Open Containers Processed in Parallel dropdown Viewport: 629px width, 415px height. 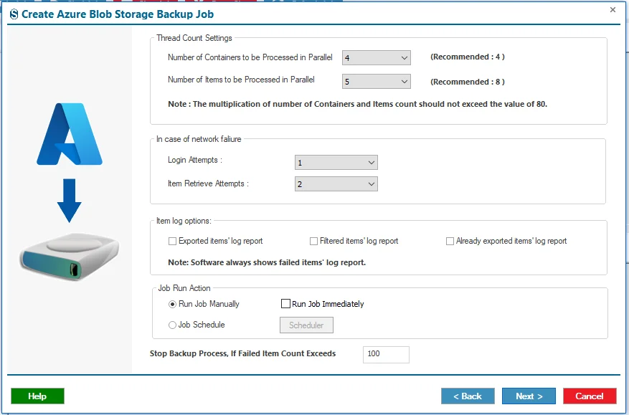point(377,58)
